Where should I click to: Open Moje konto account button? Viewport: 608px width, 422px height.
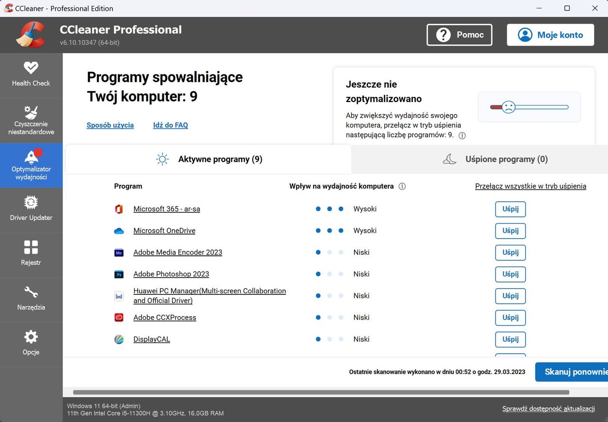(551, 35)
